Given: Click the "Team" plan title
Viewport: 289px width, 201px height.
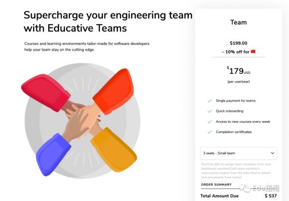Looking at the screenshot, I should (238, 22).
